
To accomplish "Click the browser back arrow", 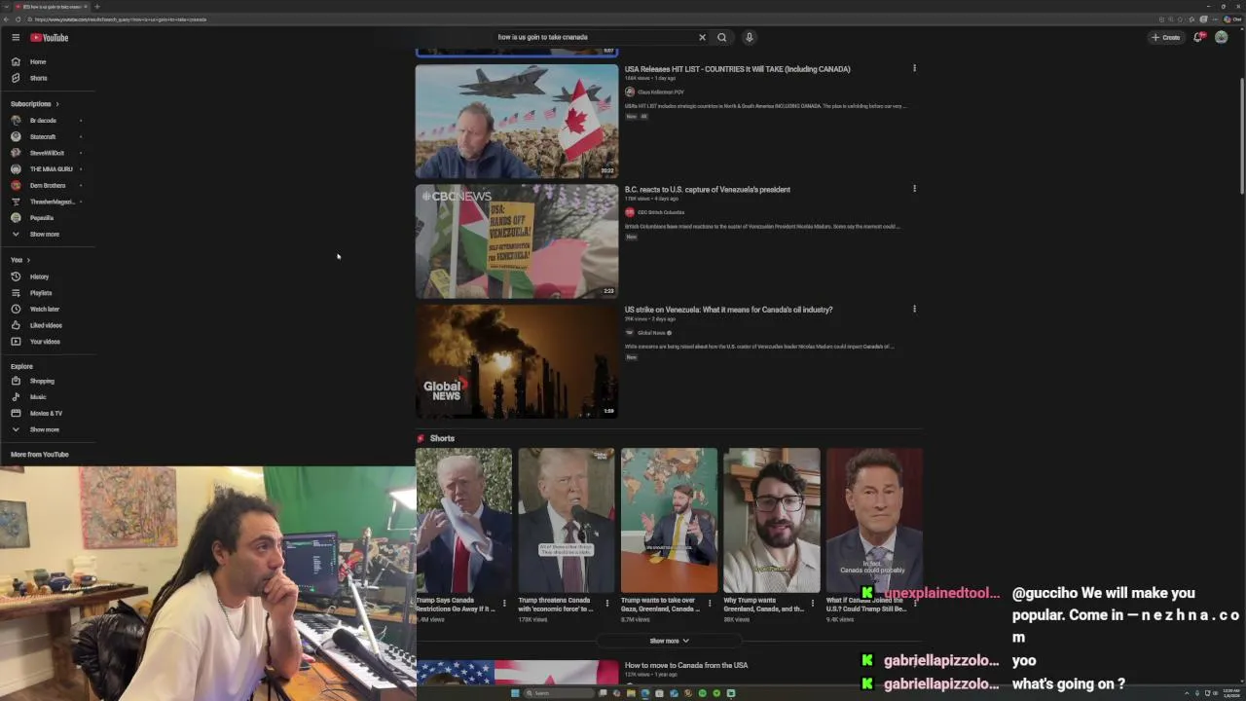I will 6,19.
